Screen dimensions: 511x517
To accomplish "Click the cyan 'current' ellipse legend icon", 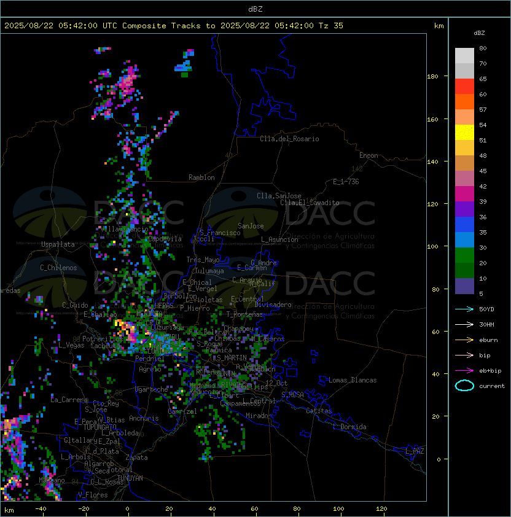I will (464, 386).
